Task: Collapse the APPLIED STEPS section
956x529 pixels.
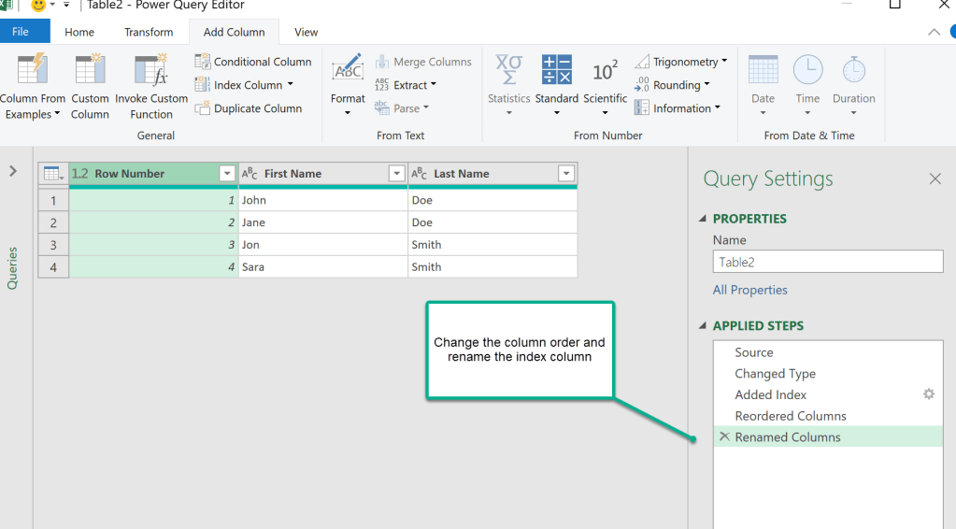Action: [x=703, y=325]
